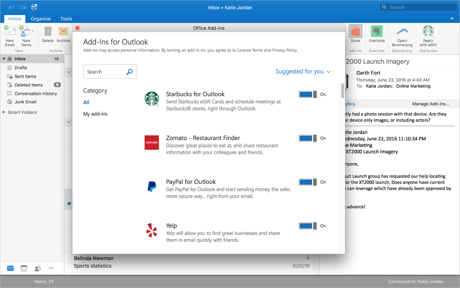Collapse the Inbox folder

[4, 58]
